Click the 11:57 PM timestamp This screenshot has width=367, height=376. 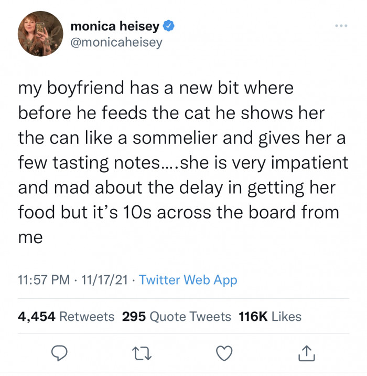click(x=44, y=280)
